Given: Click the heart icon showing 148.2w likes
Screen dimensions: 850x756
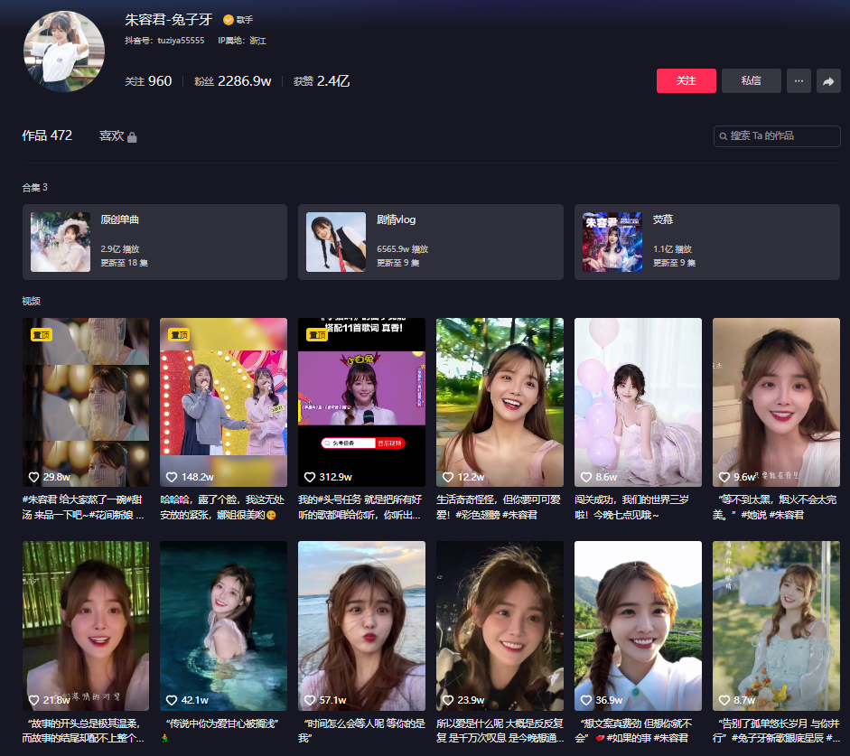Looking at the screenshot, I should click(x=172, y=477).
